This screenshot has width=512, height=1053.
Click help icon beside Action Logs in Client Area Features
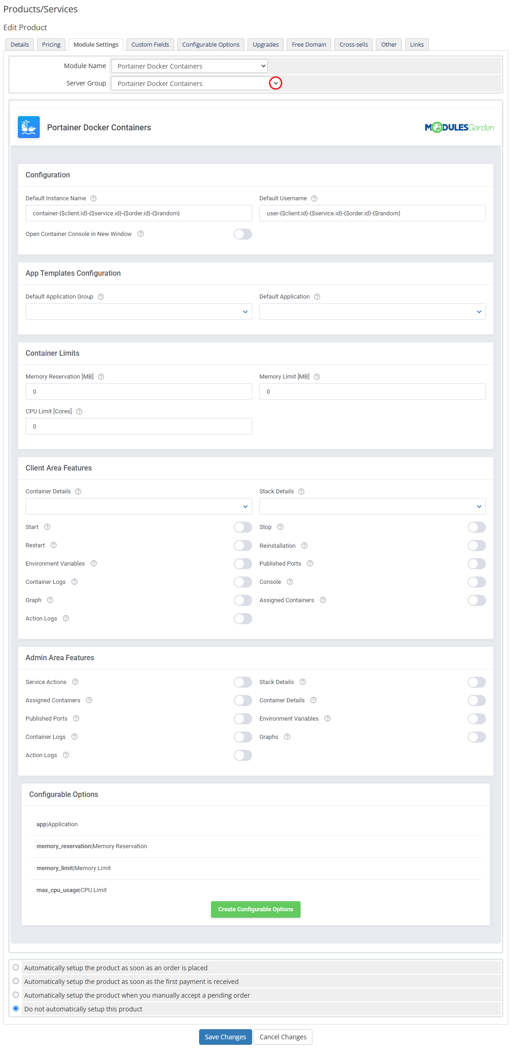tap(66, 618)
